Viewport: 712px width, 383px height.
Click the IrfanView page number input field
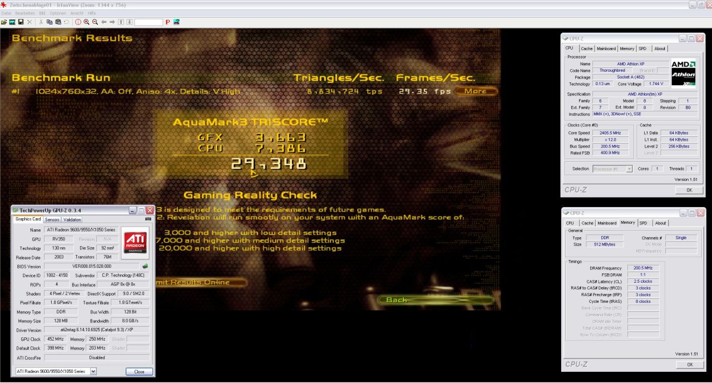pos(148,22)
